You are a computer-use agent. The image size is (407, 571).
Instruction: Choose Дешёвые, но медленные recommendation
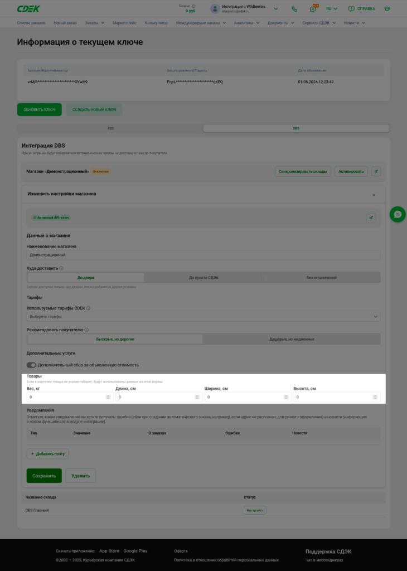(292, 339)
